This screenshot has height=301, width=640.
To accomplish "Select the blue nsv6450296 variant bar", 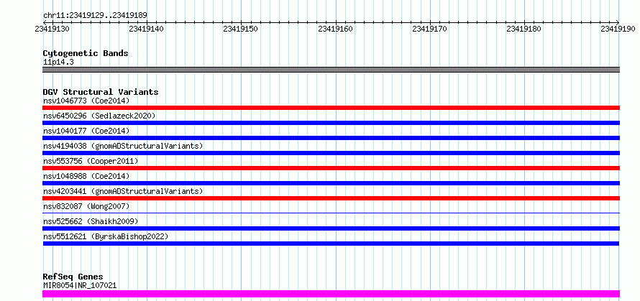I will click(x=331, y=123).
